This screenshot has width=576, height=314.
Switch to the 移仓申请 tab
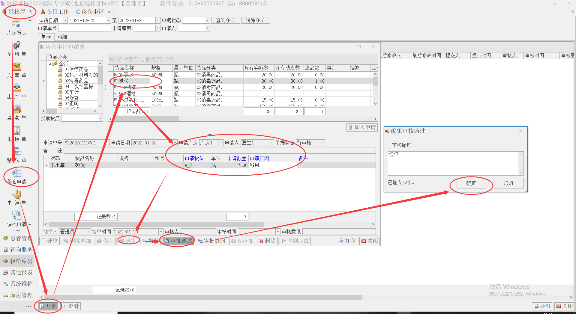pos(90,12)
